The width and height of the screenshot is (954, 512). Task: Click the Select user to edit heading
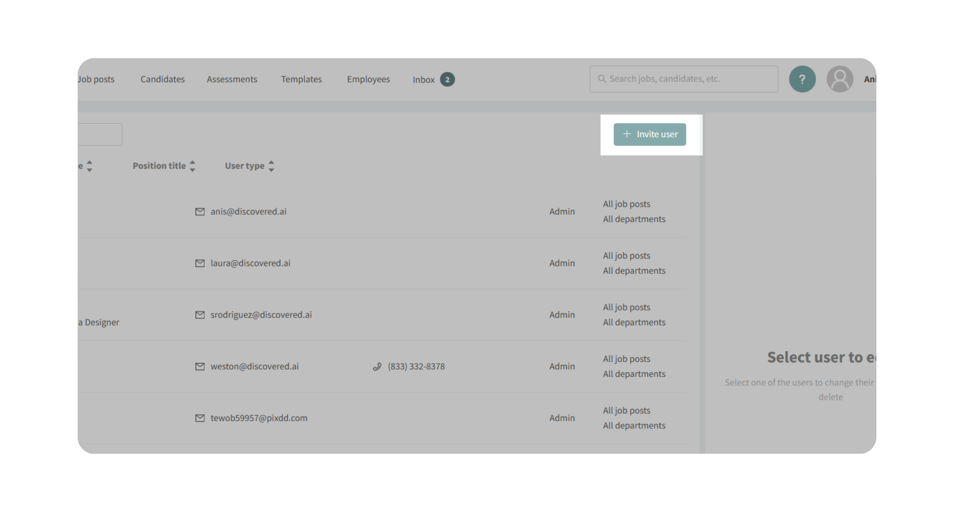821,358
